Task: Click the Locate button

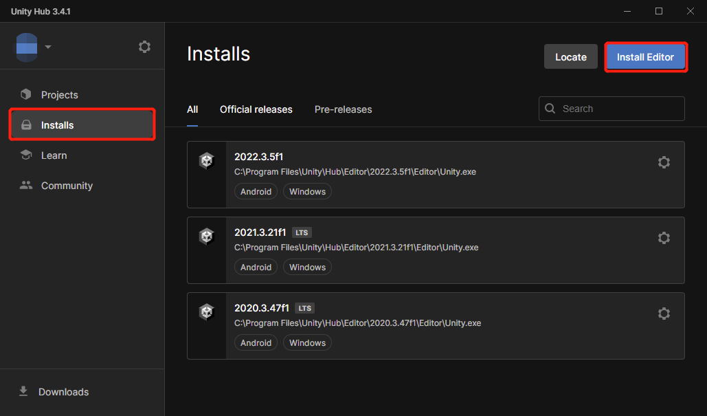Action: 571,57
